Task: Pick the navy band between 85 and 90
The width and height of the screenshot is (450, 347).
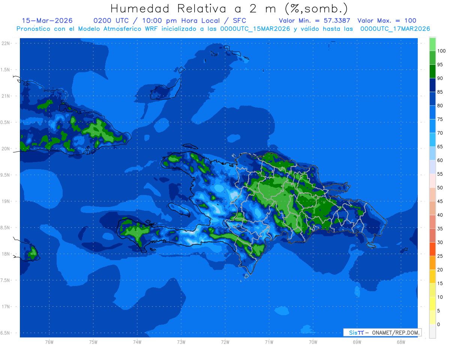Action: click(432, 85)
